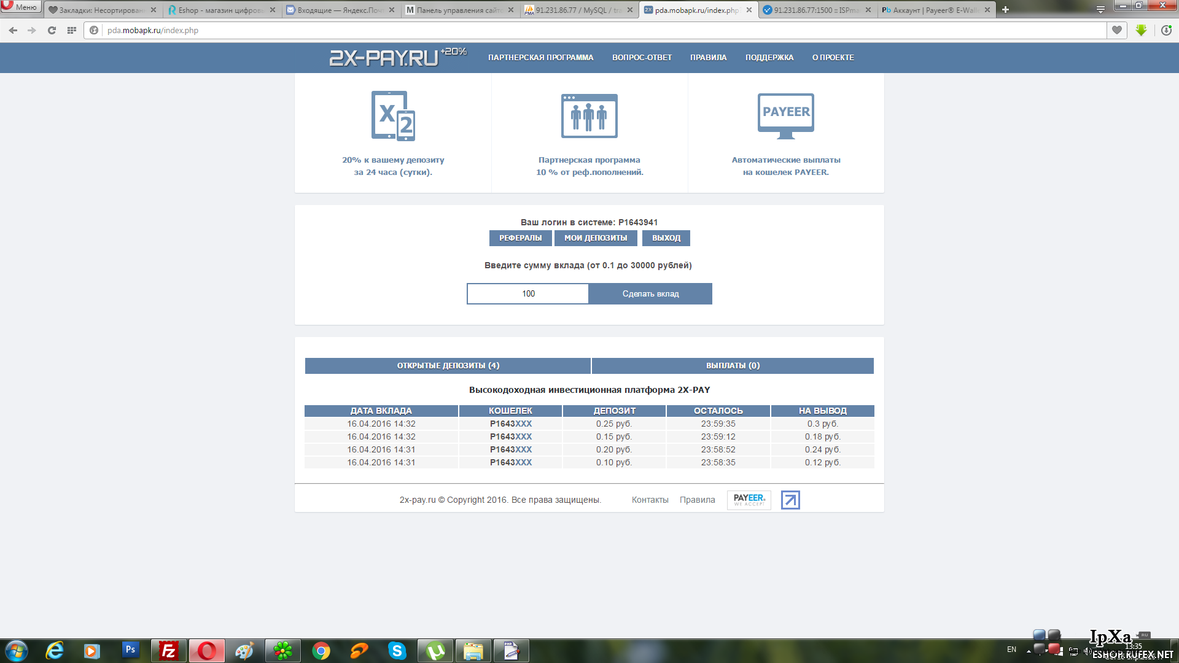1179x663 pixels.
Task: Click the Осталось column header
Action: pyautogui.click(x=718, y=411)
